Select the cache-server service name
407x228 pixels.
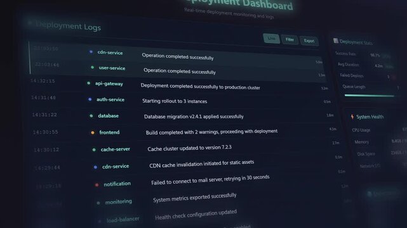pyautogui.click(x=116, y=149)
